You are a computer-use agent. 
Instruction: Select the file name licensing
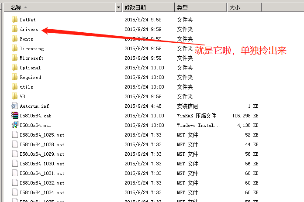pyautogui.click(x=32, y=48)
